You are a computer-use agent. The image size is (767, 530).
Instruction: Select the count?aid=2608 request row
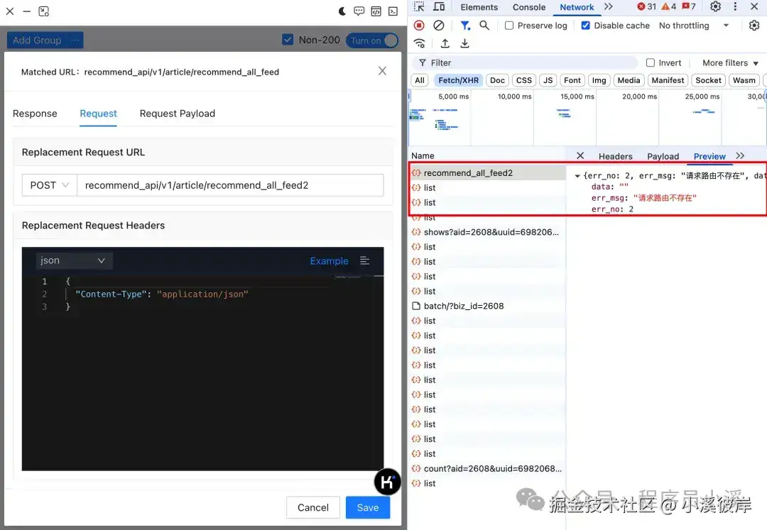coord(487,468)
